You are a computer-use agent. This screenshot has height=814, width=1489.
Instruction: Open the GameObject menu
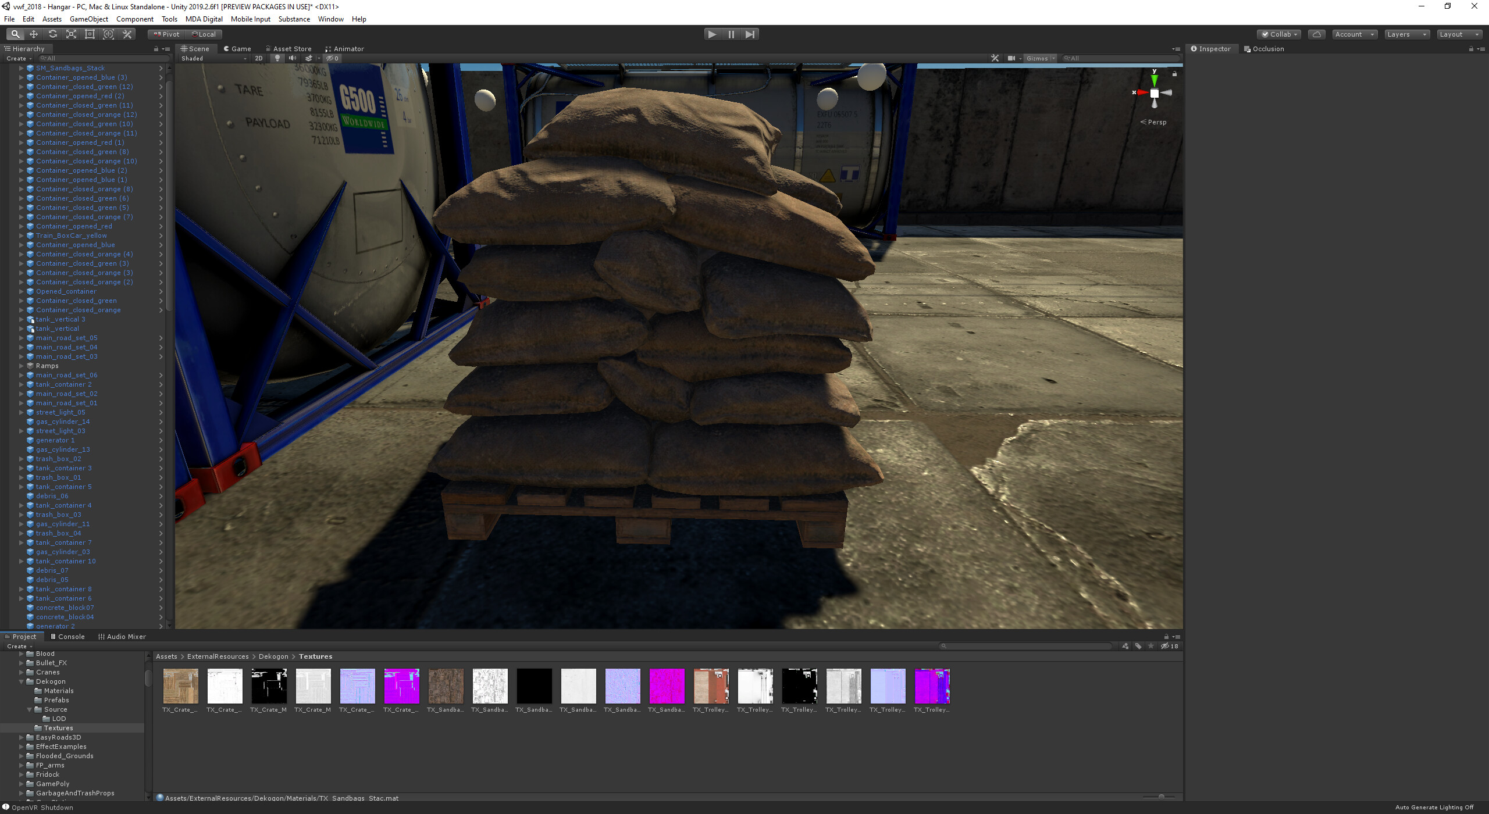(88, 19)
